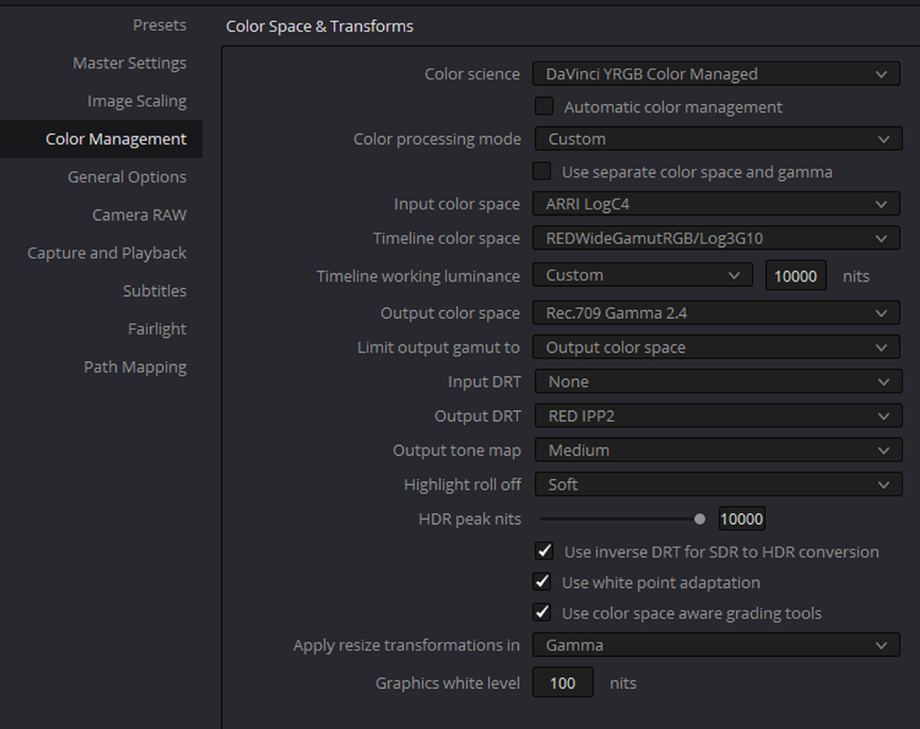Expand Limit output gamut to dropdown
The height and width of the screenshot is (729, 920).
pyautogui.click(x=716, y=347)
